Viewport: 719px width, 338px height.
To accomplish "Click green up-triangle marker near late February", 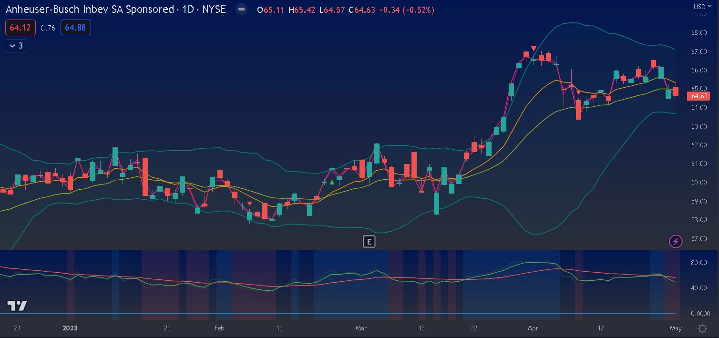I will [332, 182].
